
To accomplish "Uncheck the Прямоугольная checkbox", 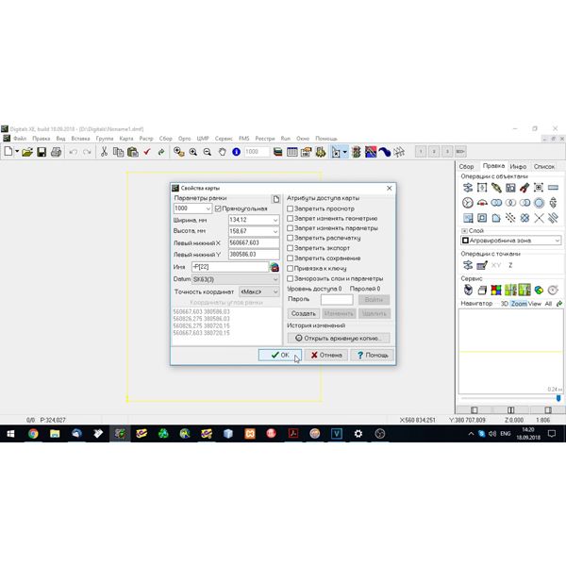I will pyautogui.click(x=218, y=208).
